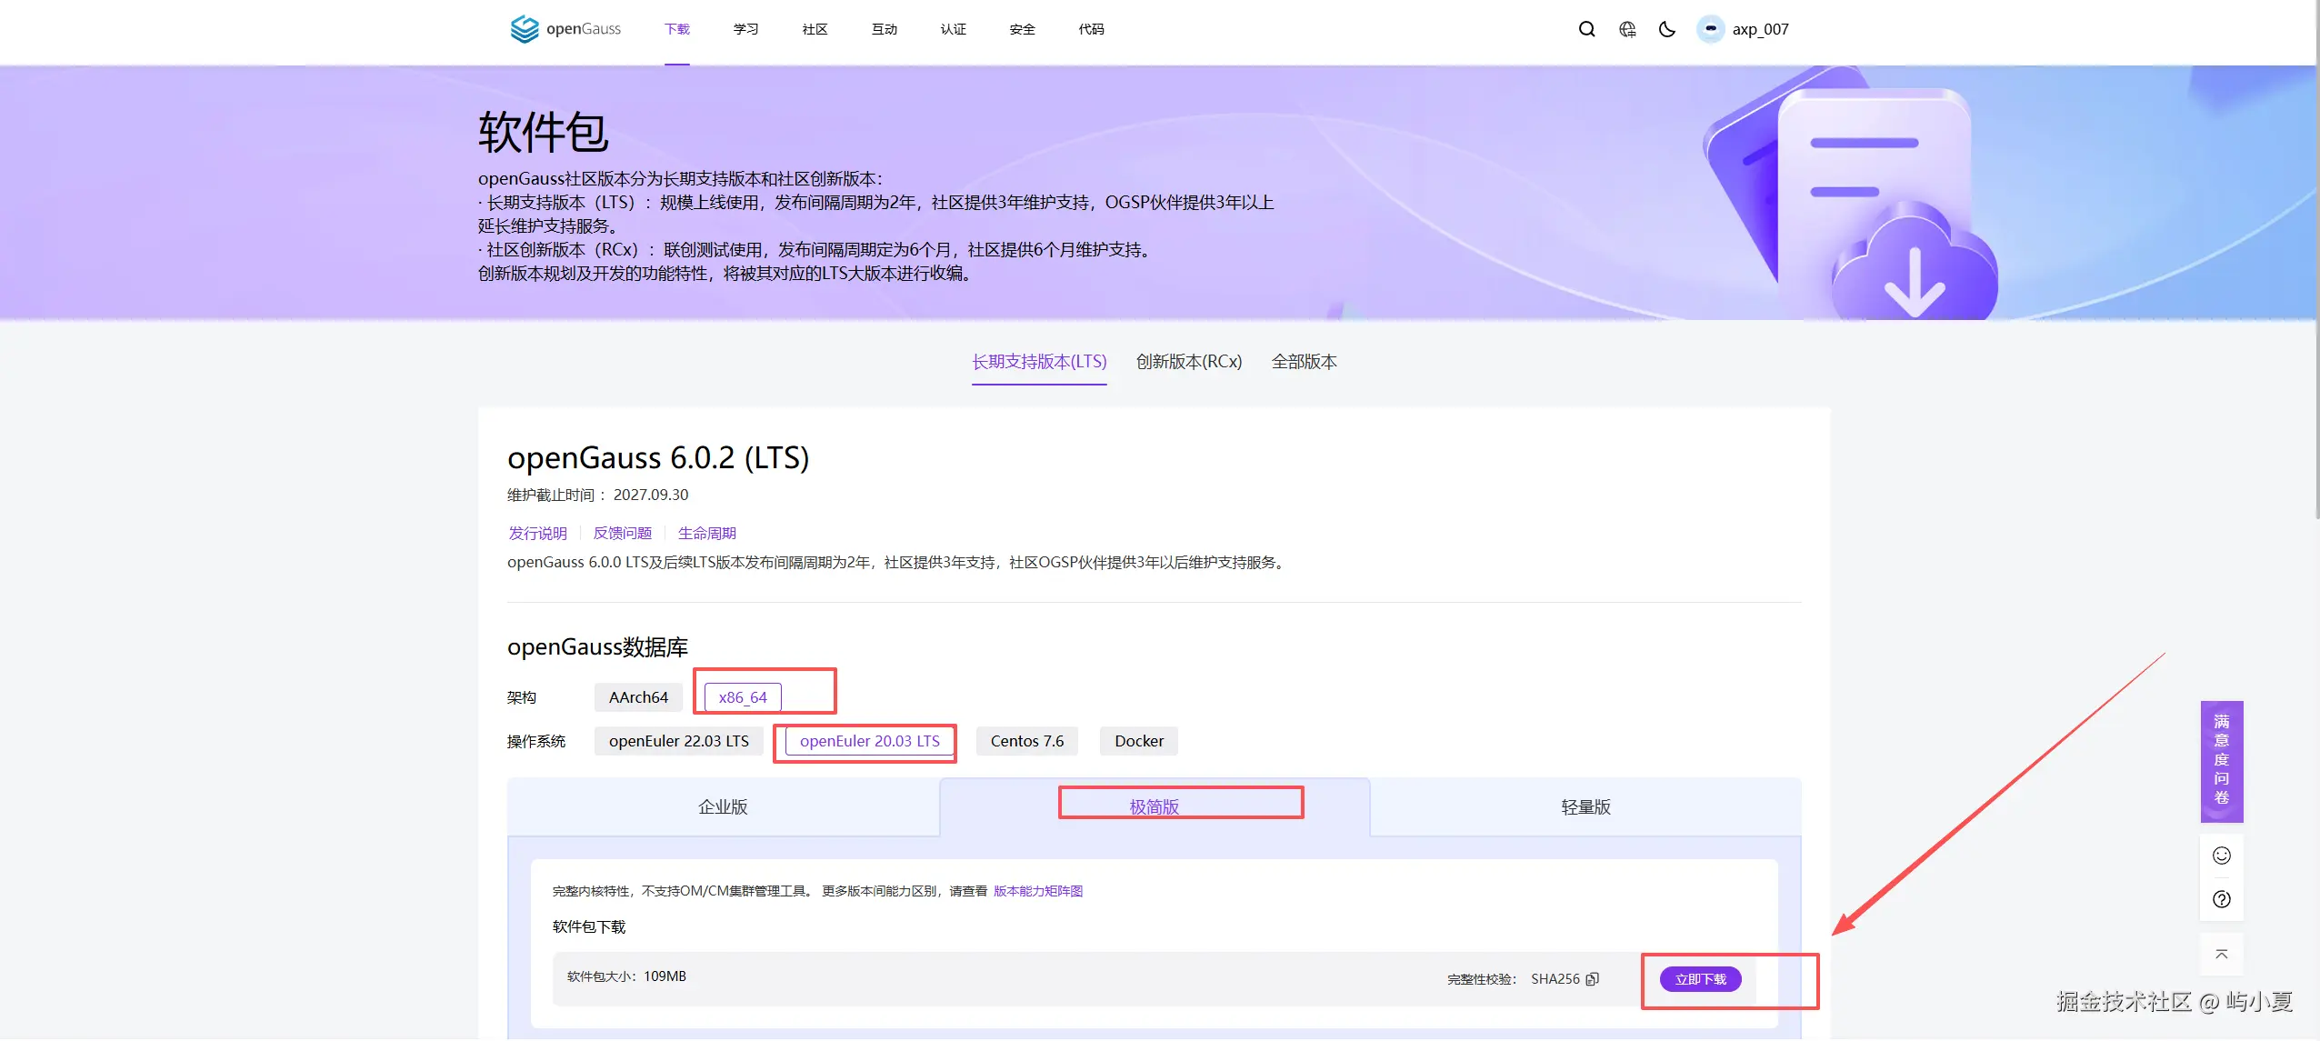Image resolution: width=2320 pixels, height=1041 pixels.
Task: Open the 下载 navigation menu
Action: pos(676,29)
